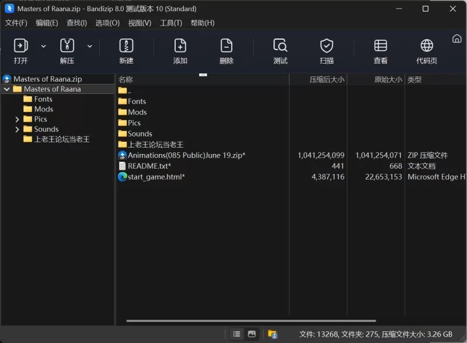The image size is (467, 343).
Task: Open the dropdown arrow next to 打开
Action: [43, 46]
